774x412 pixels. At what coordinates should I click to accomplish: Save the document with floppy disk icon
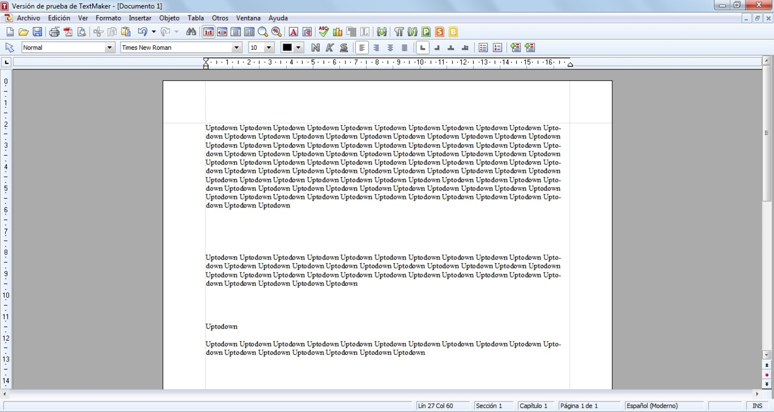click(37, 32)
